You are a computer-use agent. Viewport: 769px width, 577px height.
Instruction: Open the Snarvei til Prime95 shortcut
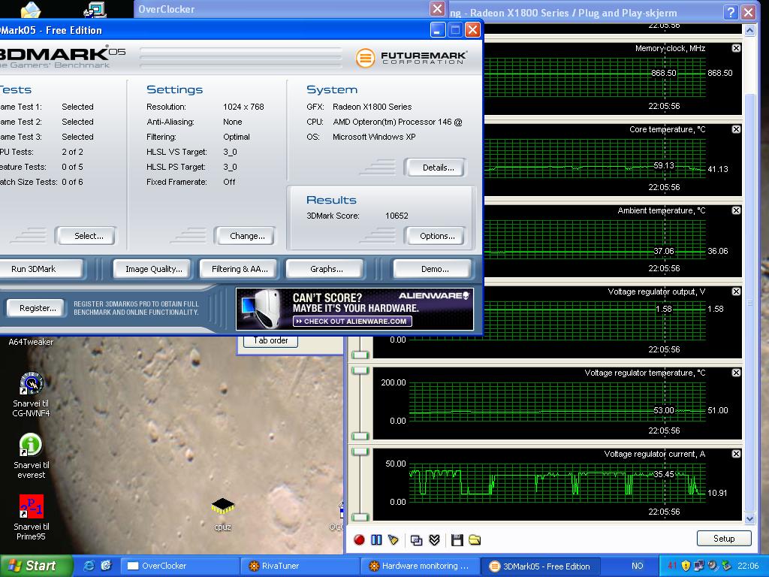32,518
